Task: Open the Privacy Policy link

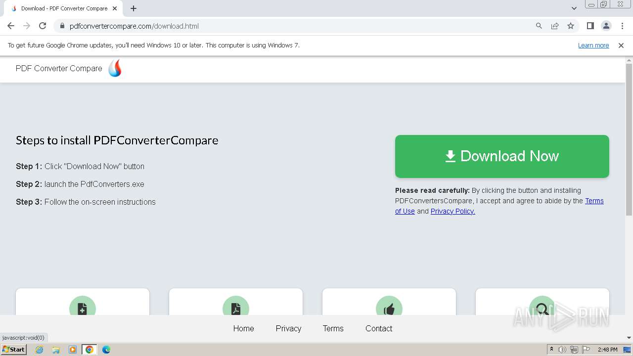Action: coord(452,211)
